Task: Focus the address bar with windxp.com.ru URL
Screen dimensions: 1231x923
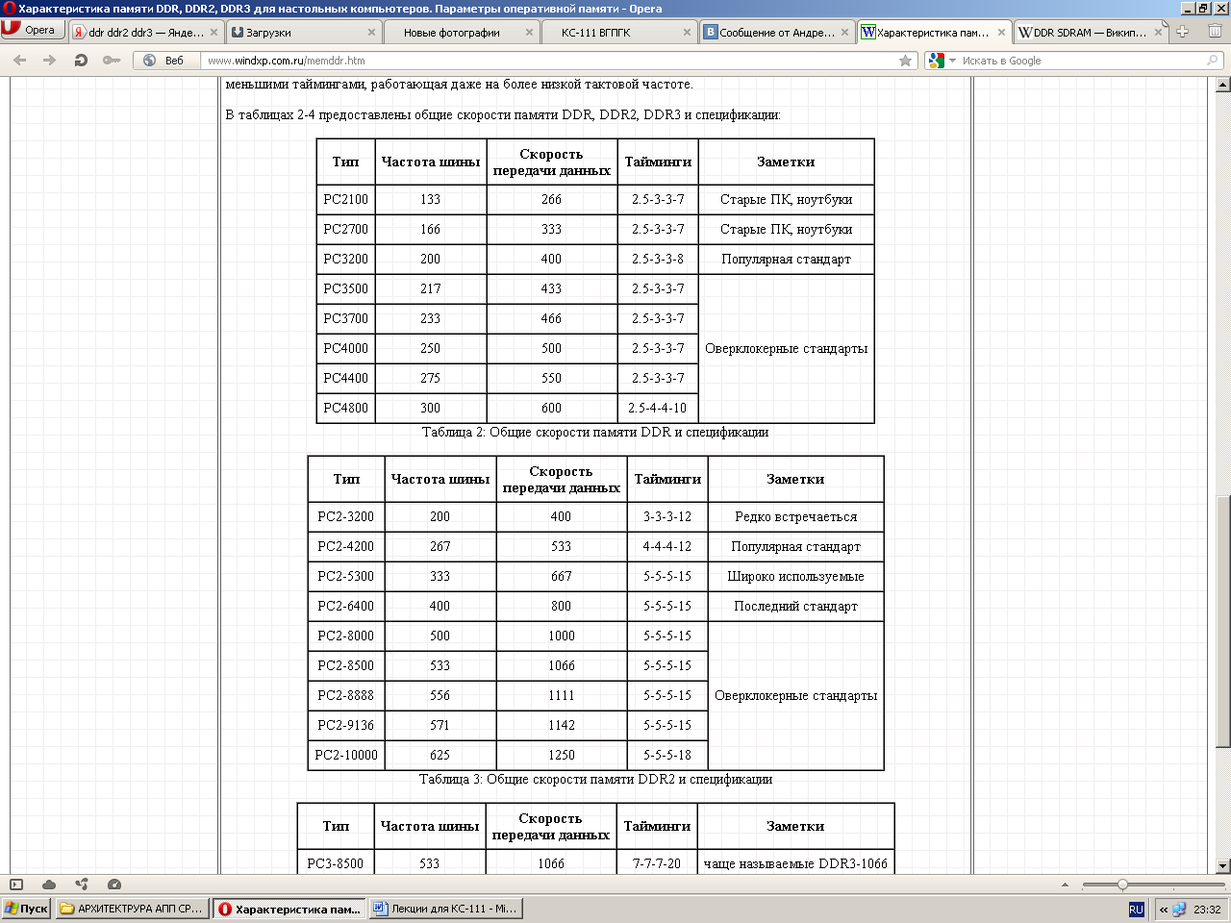Action: (548, 61)
